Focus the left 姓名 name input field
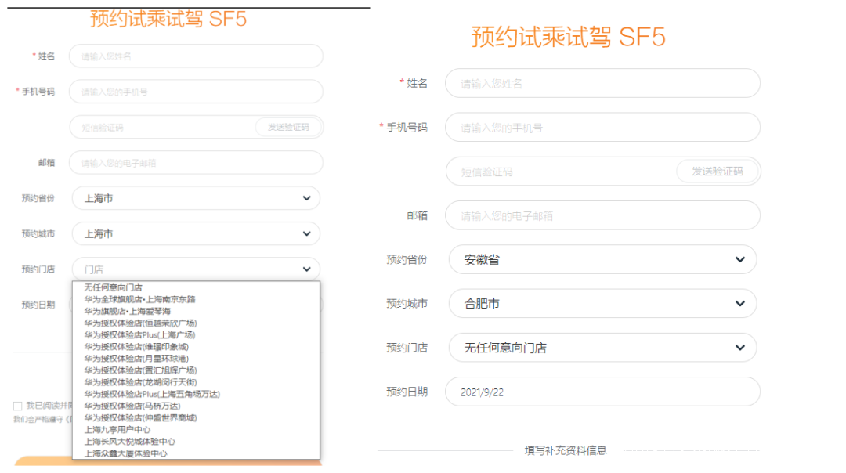Screen dimensions: 846x473 (x=196, y=56)
